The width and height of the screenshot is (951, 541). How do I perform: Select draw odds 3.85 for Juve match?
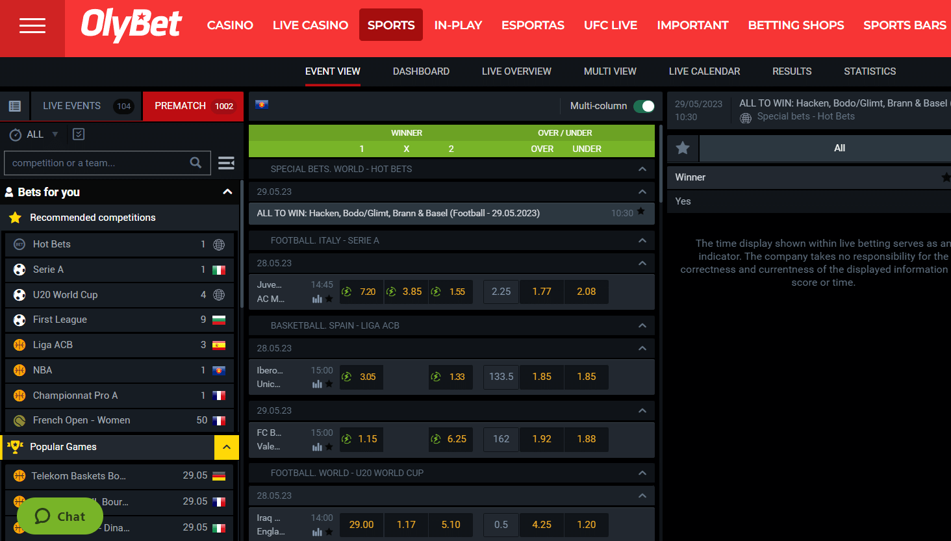pos(406,292)
